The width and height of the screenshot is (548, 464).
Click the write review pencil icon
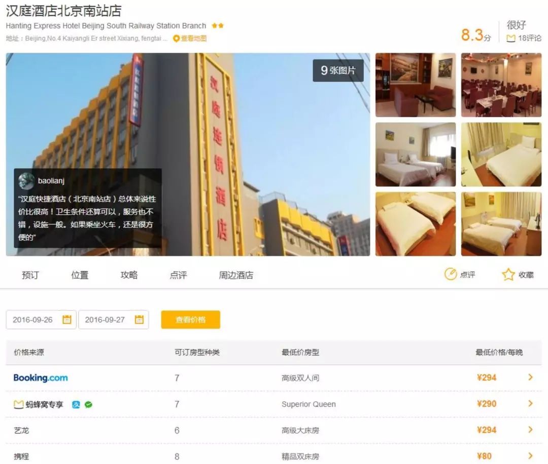point(451,274)
